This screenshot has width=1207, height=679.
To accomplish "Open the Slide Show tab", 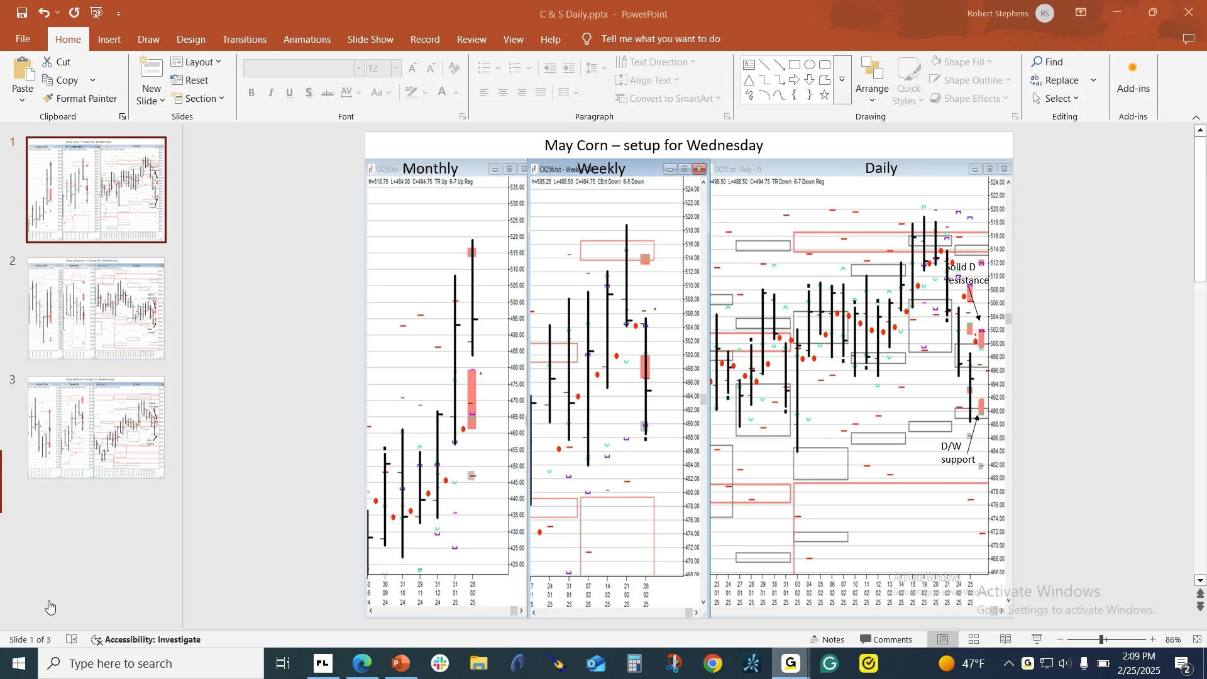I will pyautogui.click(x=370, y=39).
